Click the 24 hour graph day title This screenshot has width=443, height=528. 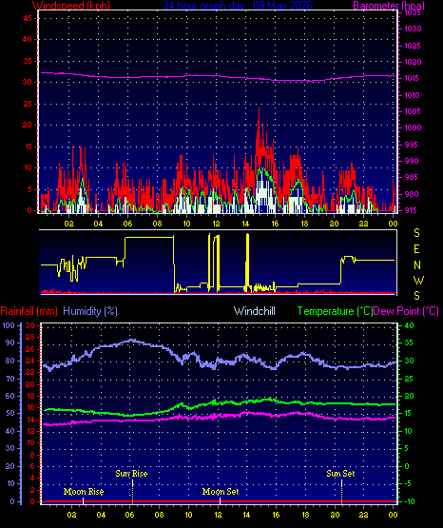coord(238,6)
